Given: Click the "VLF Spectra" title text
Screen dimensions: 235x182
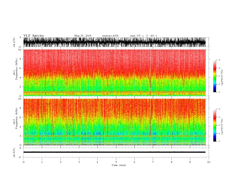Looking at the screenshot, I should [34, 36].
